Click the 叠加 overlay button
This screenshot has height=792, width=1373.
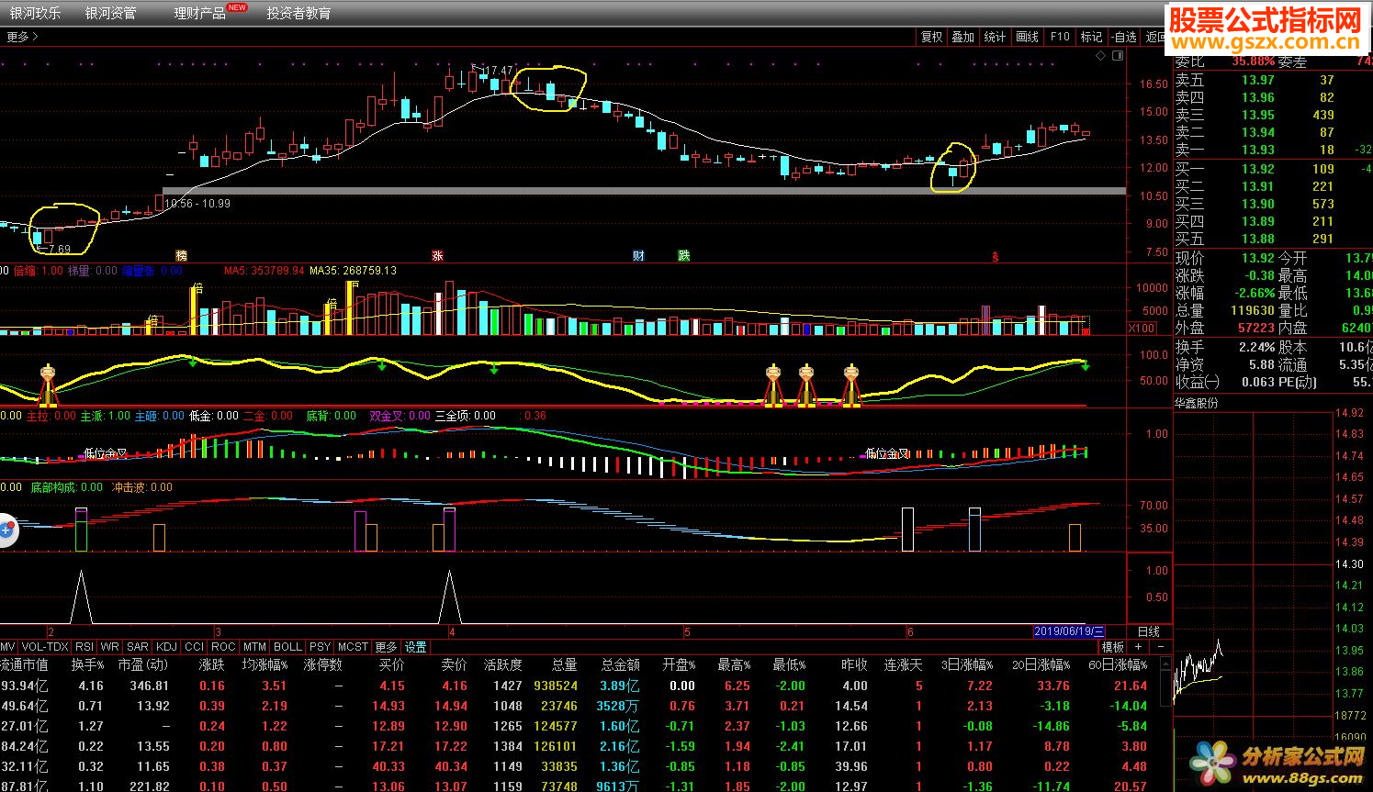tap(963, 37)
